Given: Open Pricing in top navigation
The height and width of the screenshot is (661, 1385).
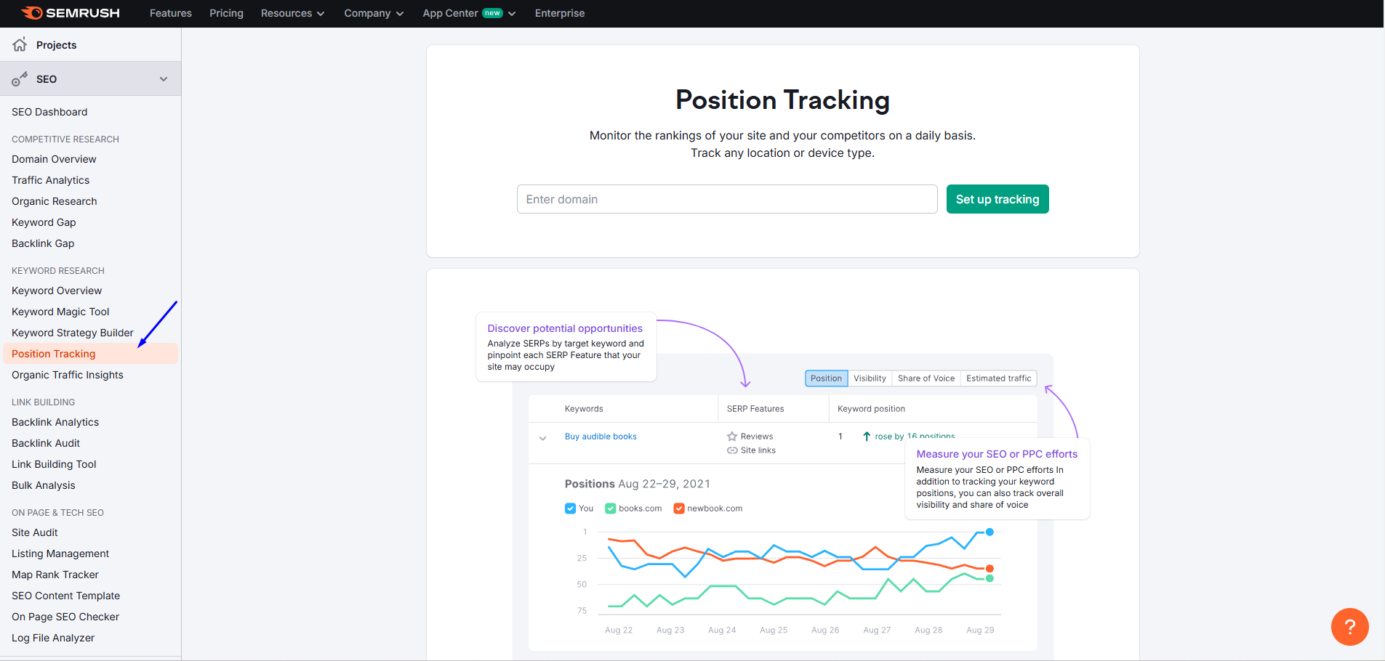Looking at the screenshot, I should 226,13.
